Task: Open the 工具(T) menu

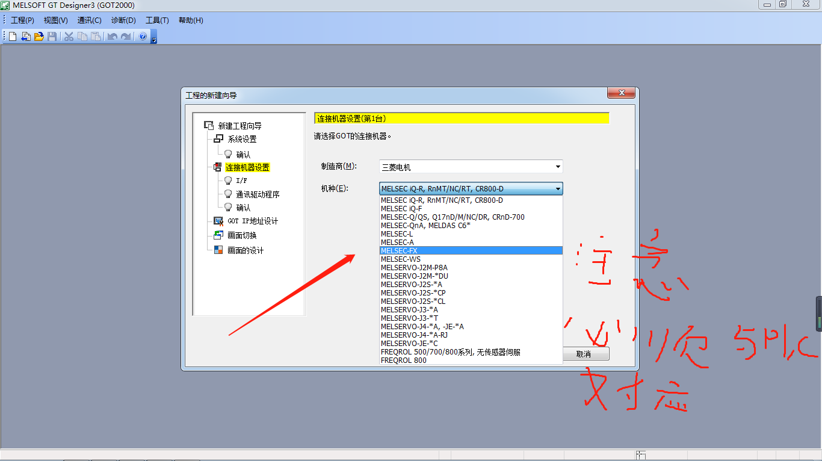Action: [157, 20]
